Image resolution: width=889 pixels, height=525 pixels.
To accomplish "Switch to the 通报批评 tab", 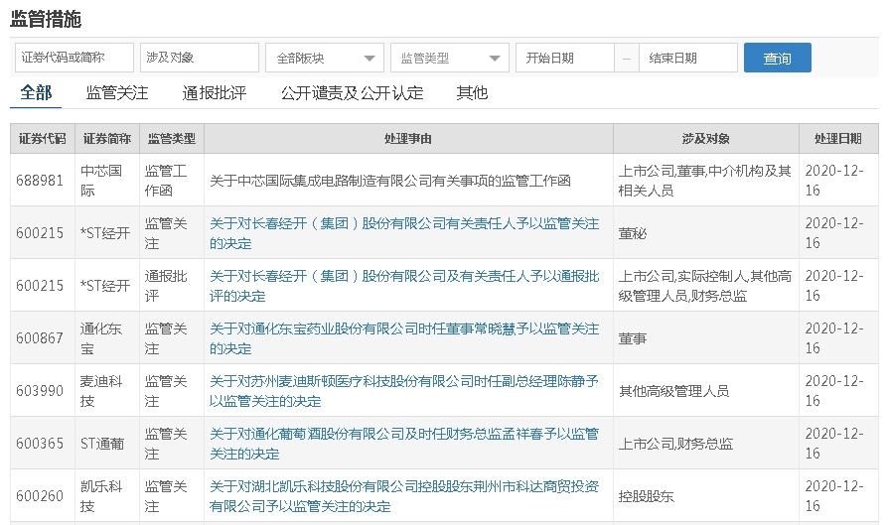I will (214, 93).
